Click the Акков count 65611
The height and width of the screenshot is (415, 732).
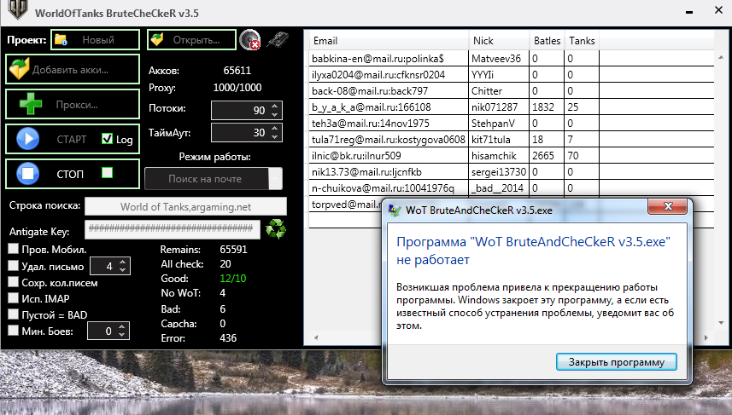tap(237, 71)
